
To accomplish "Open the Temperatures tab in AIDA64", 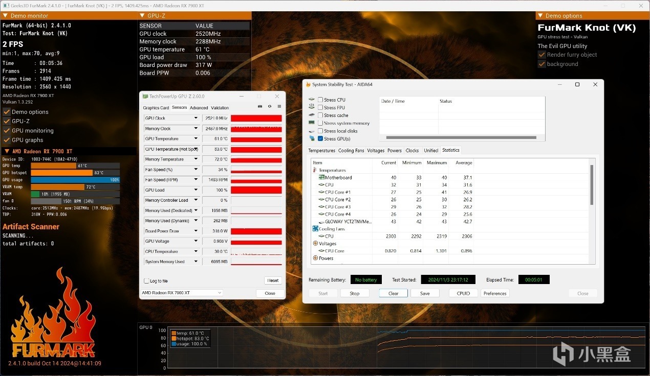I will tap(322, 151).
